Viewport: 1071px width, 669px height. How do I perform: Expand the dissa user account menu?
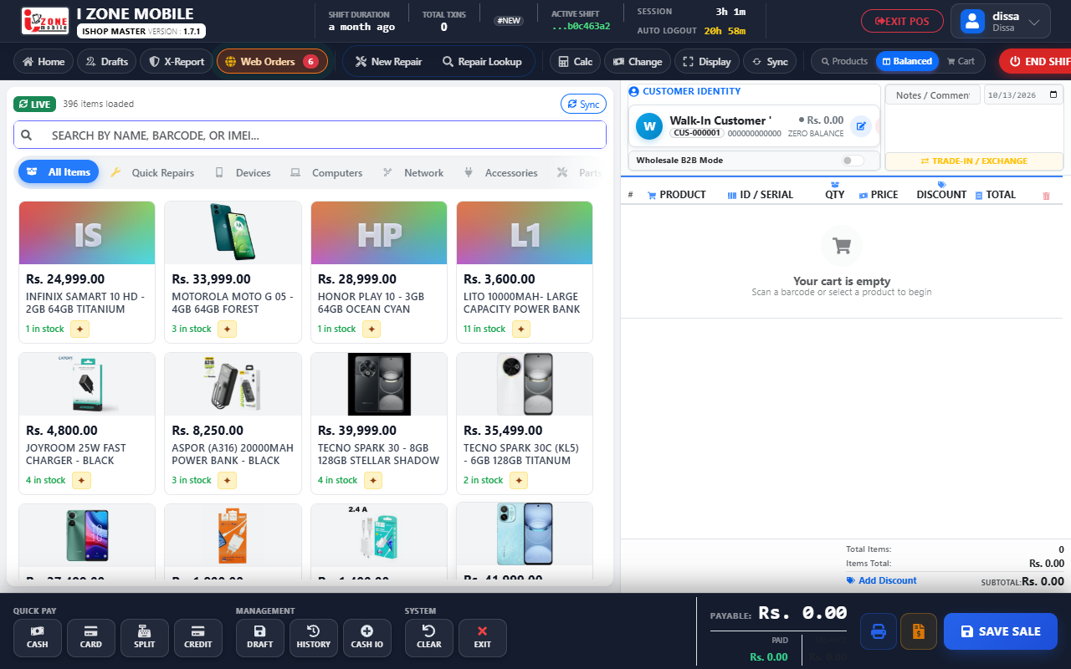point(1000,21)
